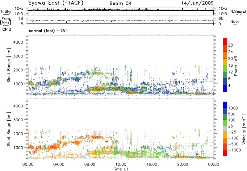Click the '16' label on power colorbar
This screenshot has height=171, width=247.
230,65
